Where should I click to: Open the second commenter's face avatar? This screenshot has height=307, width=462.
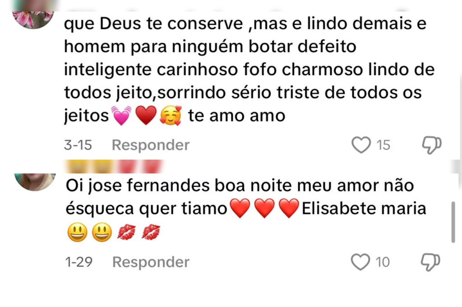[35, 182]
